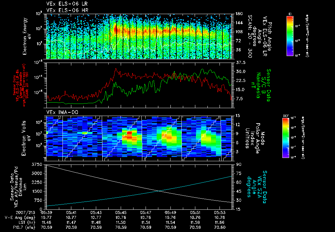The width and height of the screenshot is (335, 232).
Task: Click the red 'Energy Intensity' axis label
Action: click(x=21, y=85)
